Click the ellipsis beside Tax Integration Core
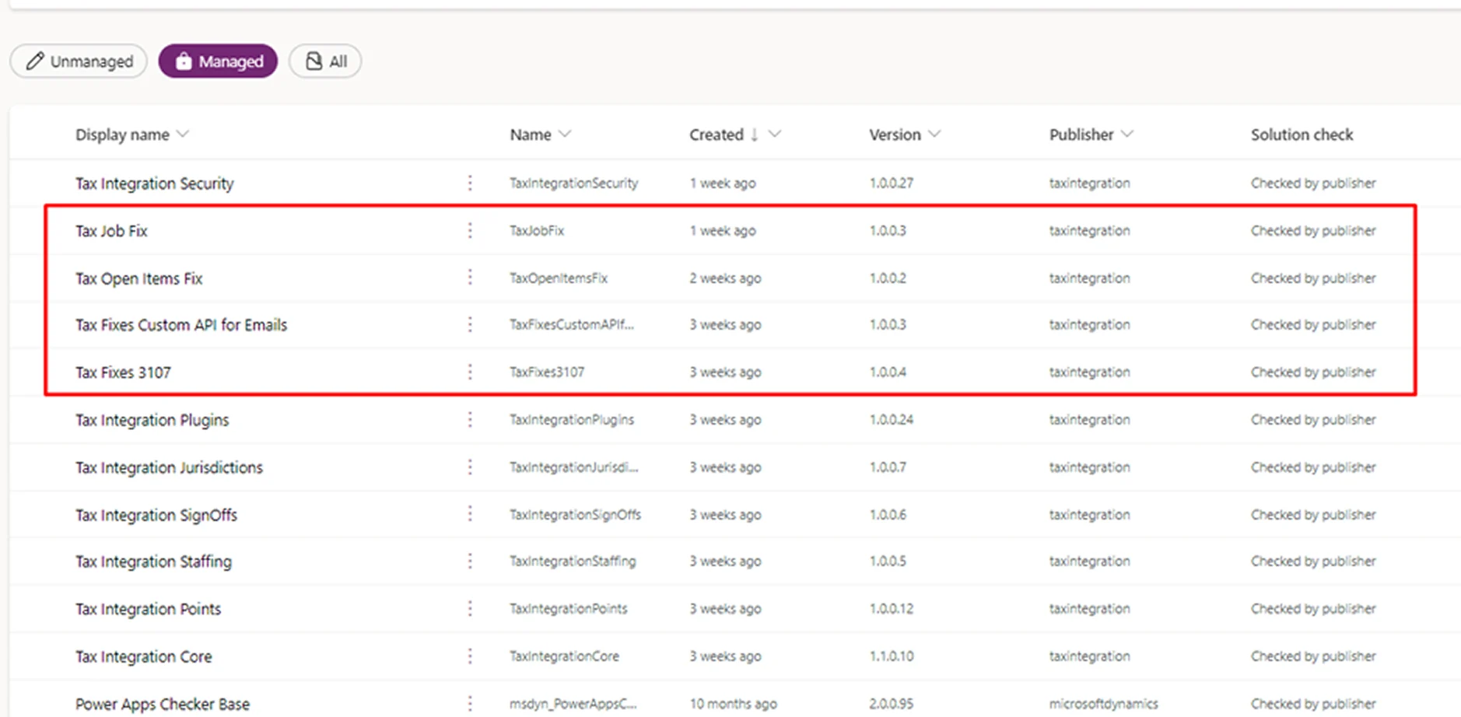The image size is (1461, 717). tap(470, 656)
